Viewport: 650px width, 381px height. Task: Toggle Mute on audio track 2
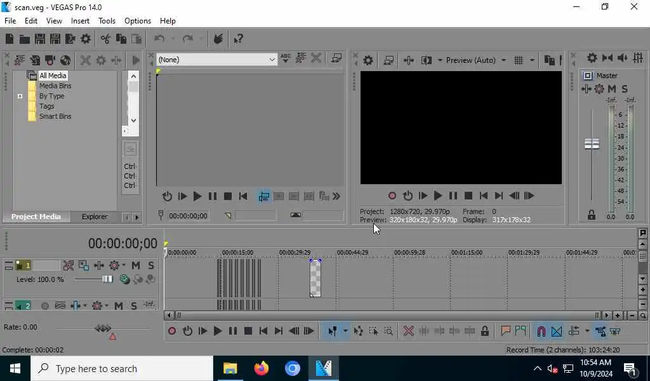tap(119, 306)
